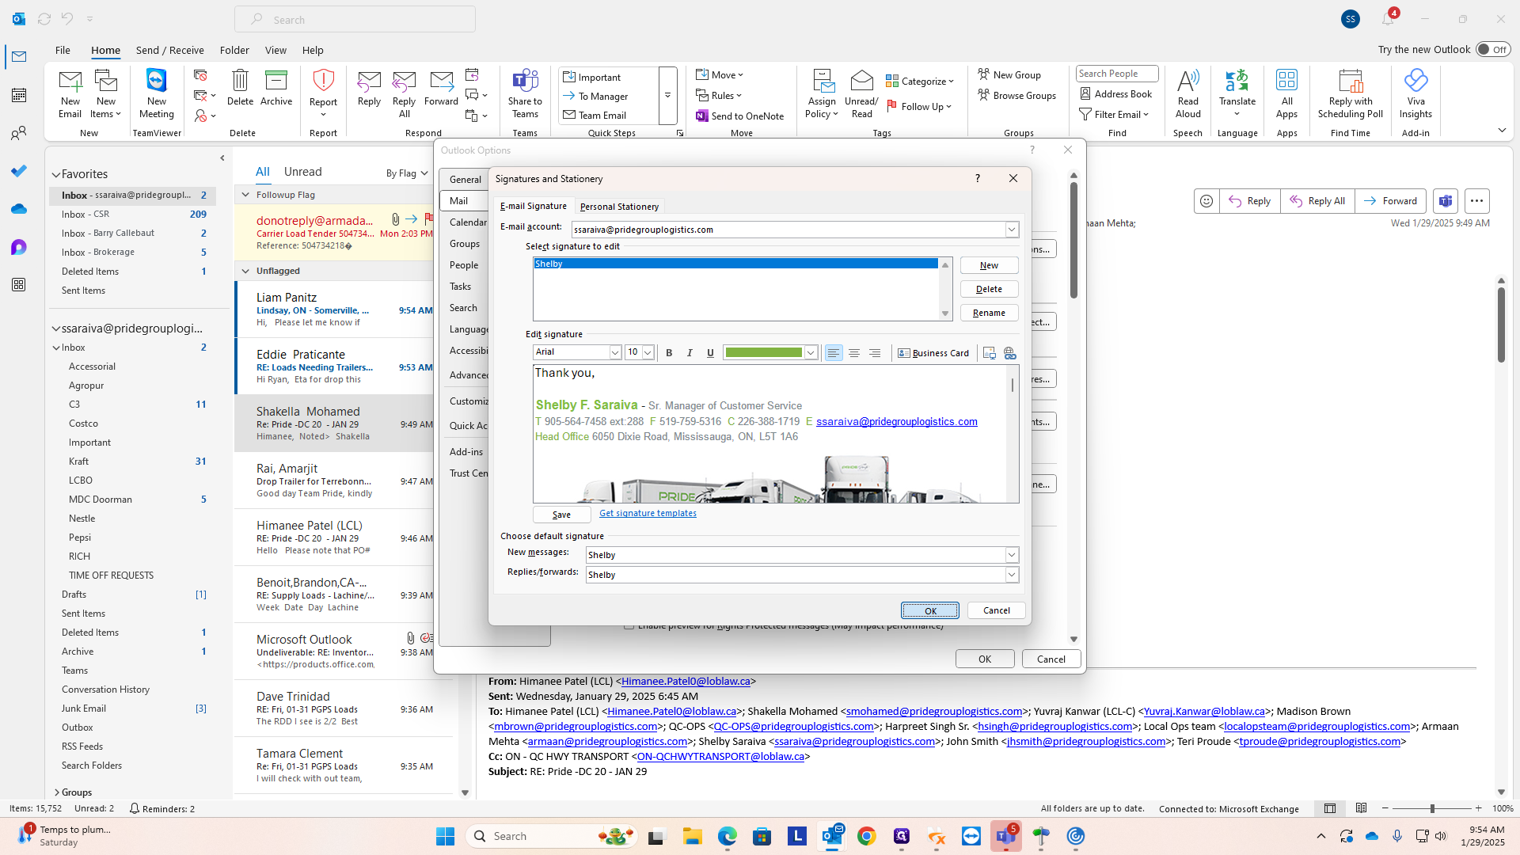The height and width of the screenshot is (855, 1520).
Task: Click the Forward icon in Respond group
Action: pos(441,87)
